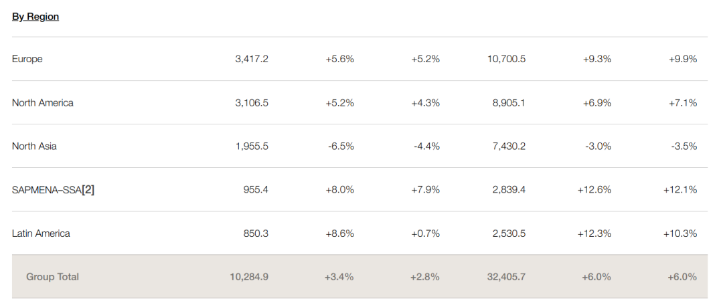
Task: Select North Asia's 1,955.5 value
Action: (252, 146)
